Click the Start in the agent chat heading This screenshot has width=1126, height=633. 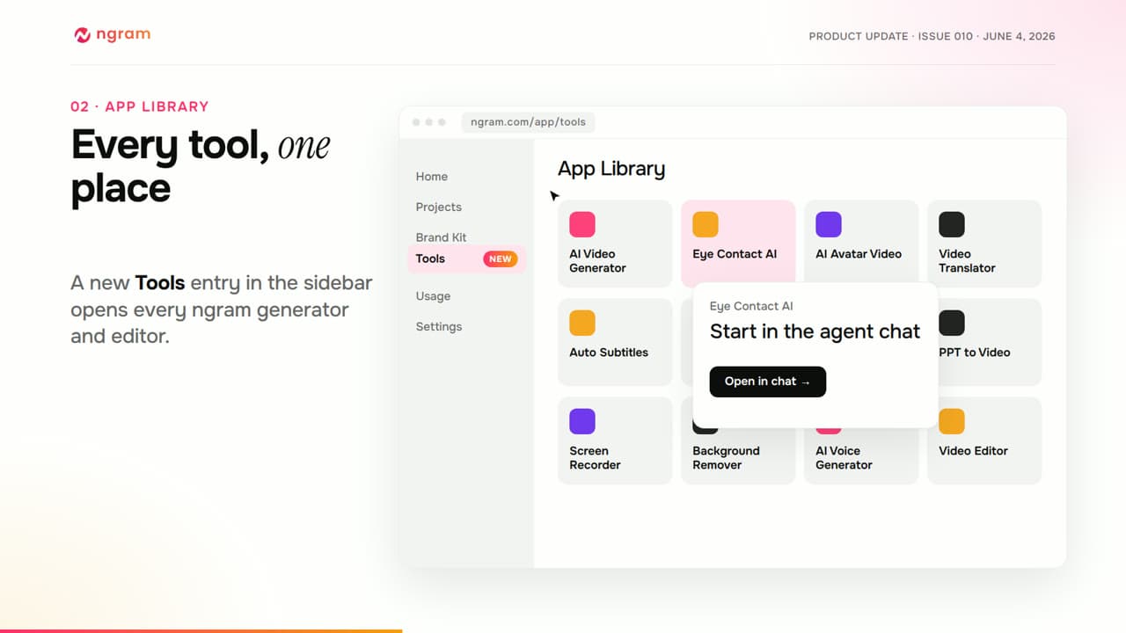[815, 331]
